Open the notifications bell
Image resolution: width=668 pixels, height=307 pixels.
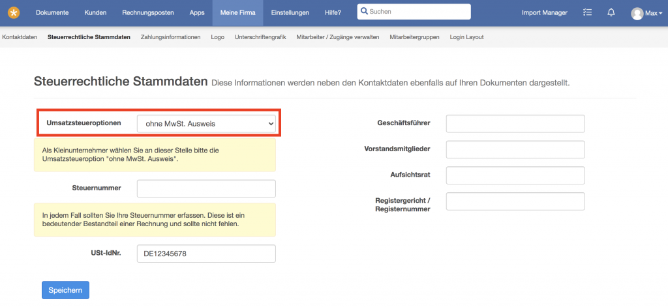pyautogui.click(x=611, y=13)
